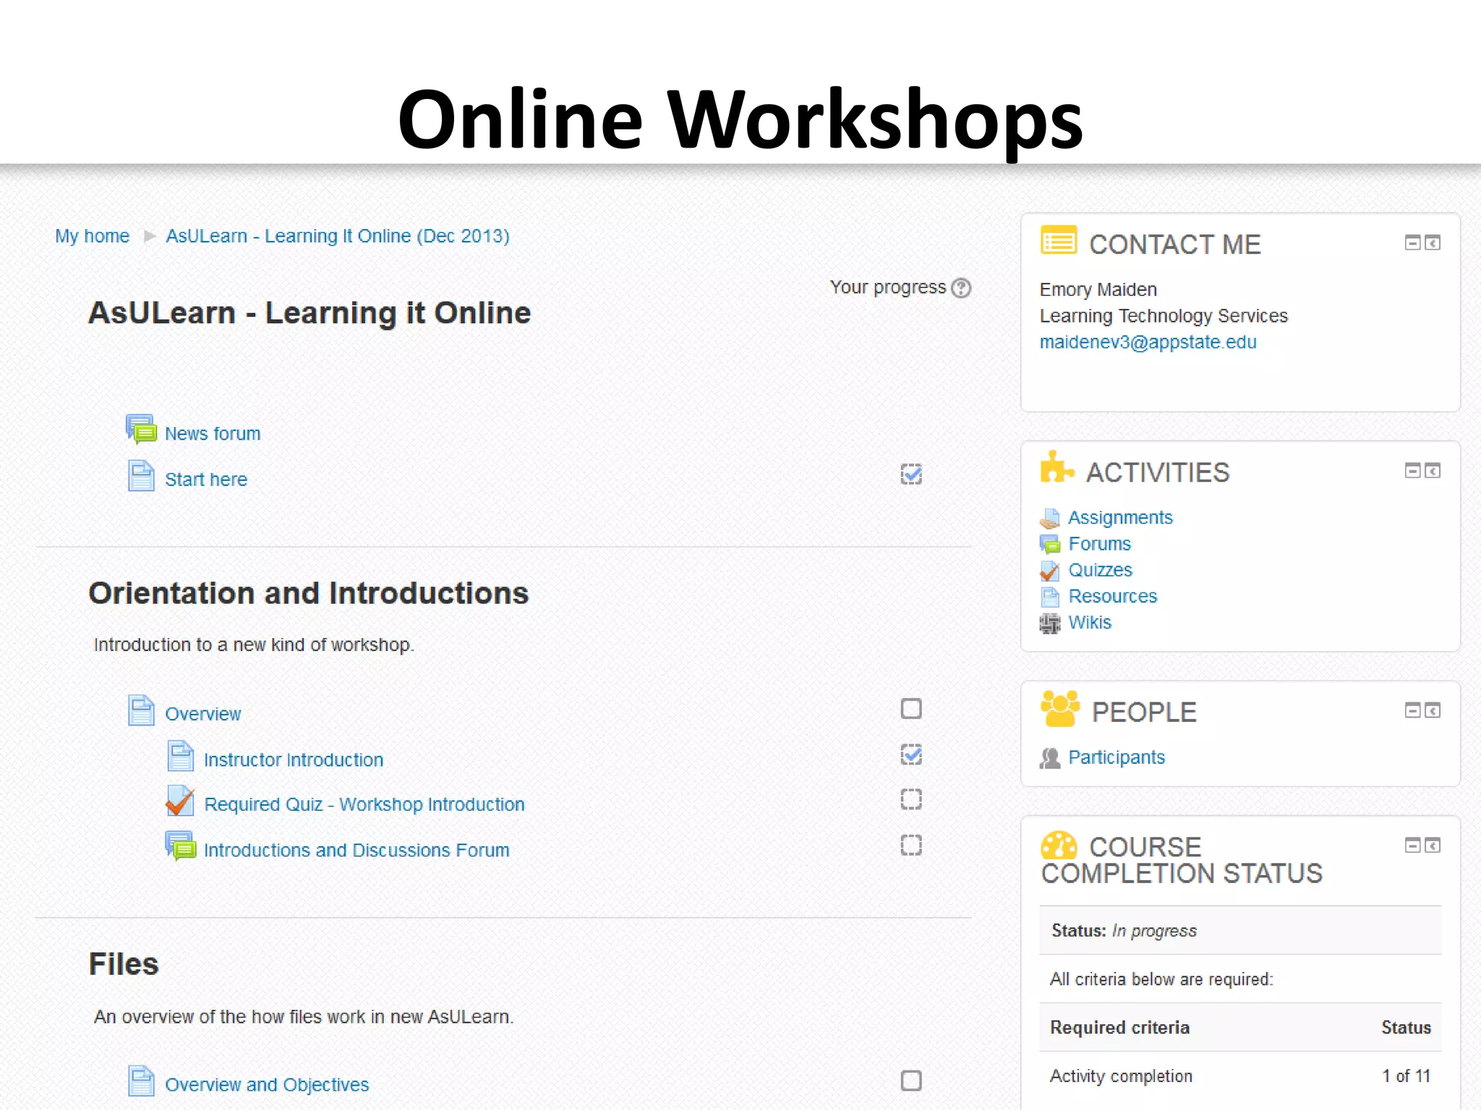1481x1111 pixels.
Task: Collapse the People block
Action: coord(1412,710)
